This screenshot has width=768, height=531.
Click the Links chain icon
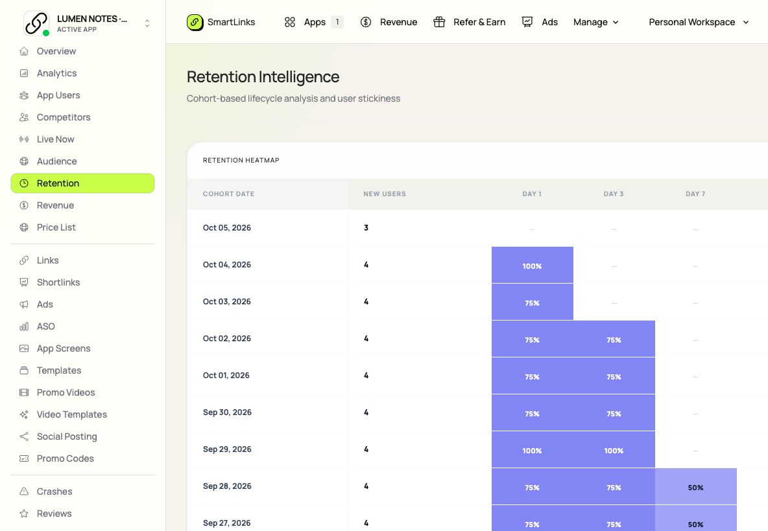point(24,260)
